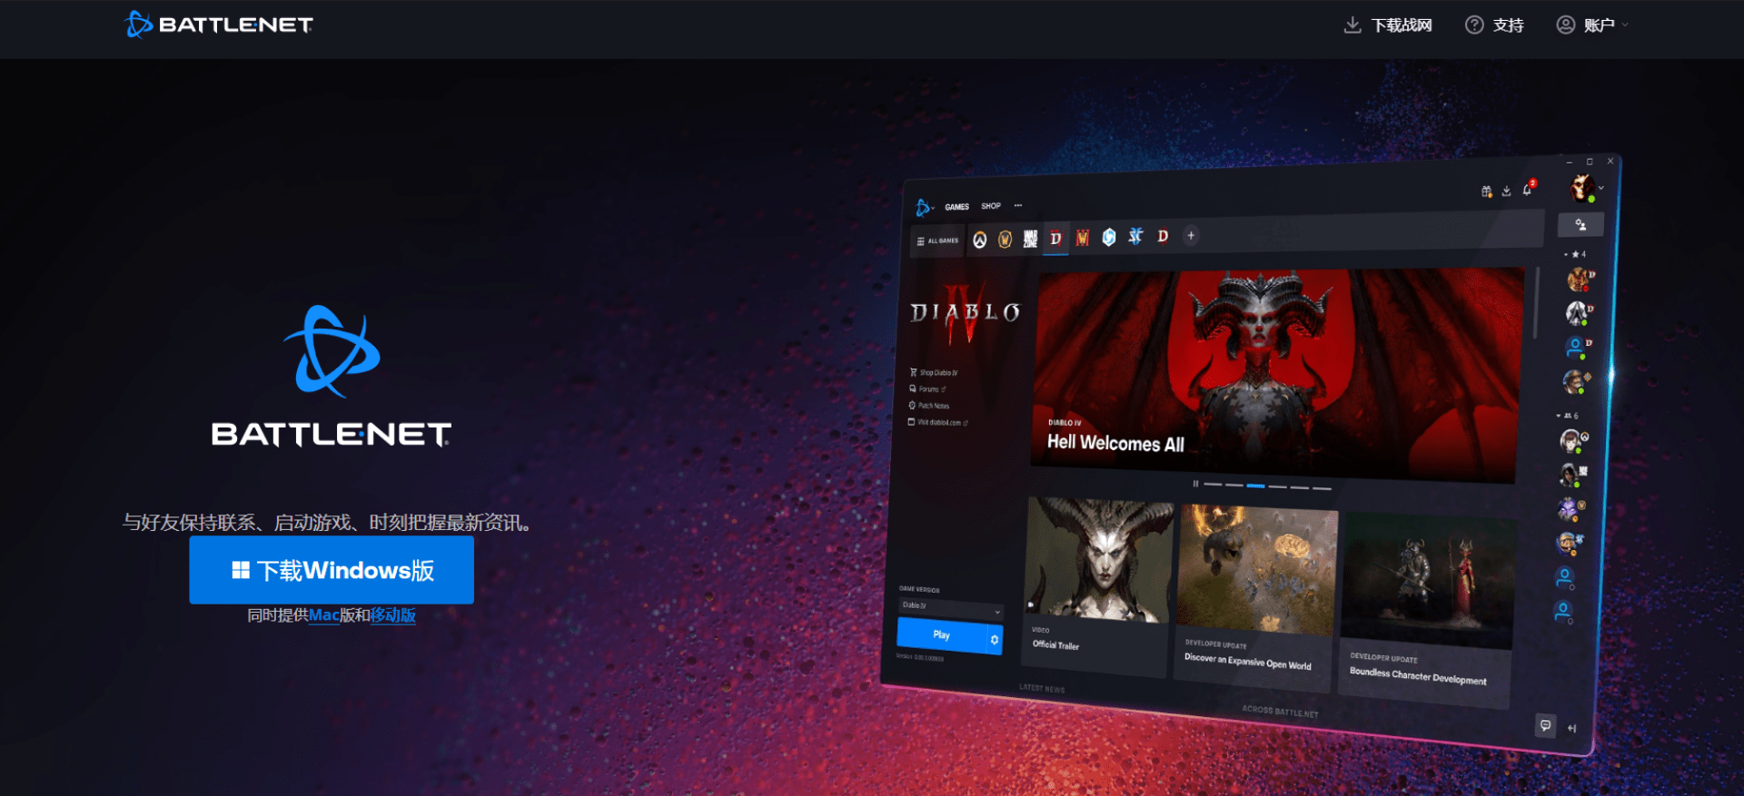Image resolution: width=1744 pixels, height=796 pixels.
Task: Click the plus icon to add a game
Action: tap(1191, 235)
